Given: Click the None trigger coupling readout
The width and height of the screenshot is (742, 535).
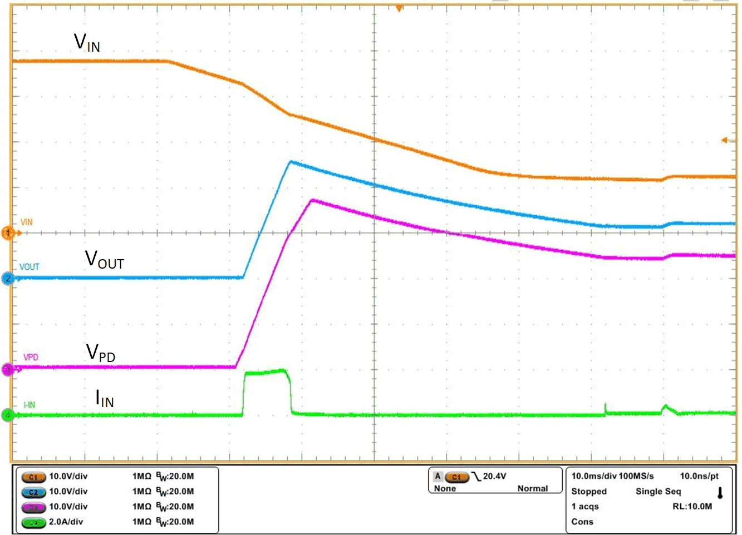Looking at the screenshot, I should pyautogui.click(x=445, y=488).
